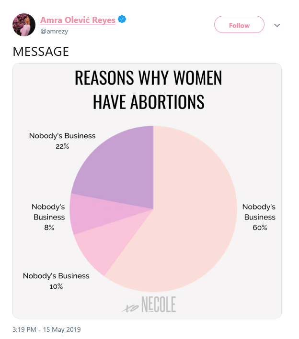Open Amra Olević Reyes profile avatar
The width and height of the screenshot is (299, 339).
(24, 25)
